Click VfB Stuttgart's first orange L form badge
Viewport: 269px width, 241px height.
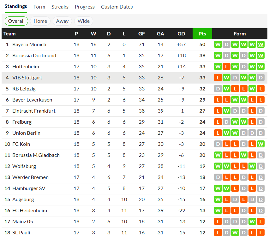(218, 78)
